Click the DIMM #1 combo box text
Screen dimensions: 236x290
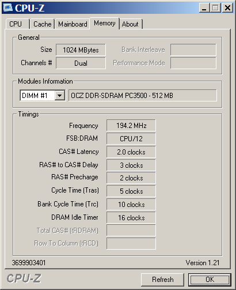(x=35, y=95)
